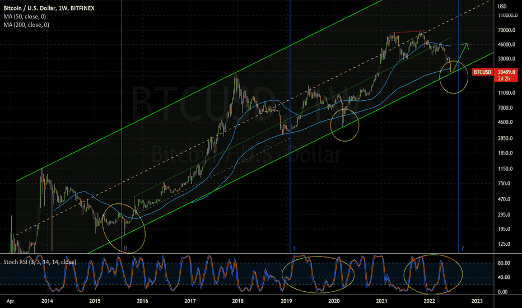Screen dimensions: 522x308
Task: Select the MA (50, close, 0) indicator legend
Action: click(x=25, y=16)
